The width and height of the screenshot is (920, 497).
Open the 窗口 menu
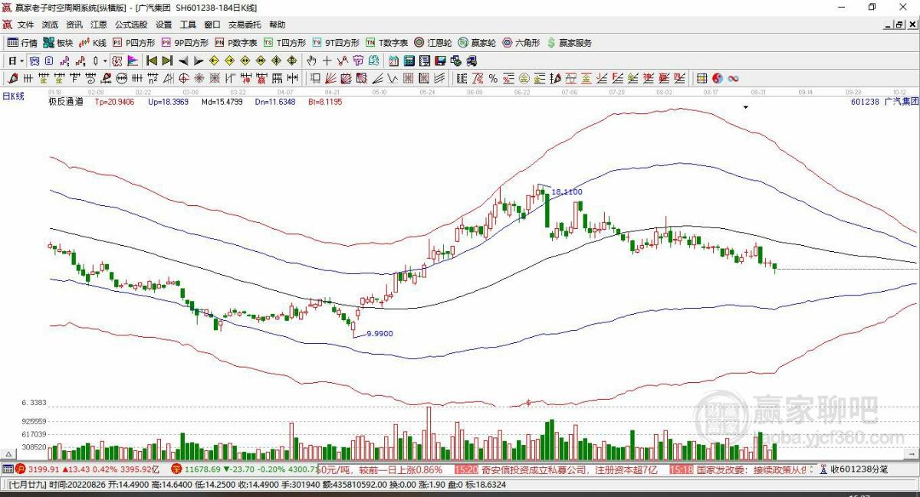click(x=212, y=25)
